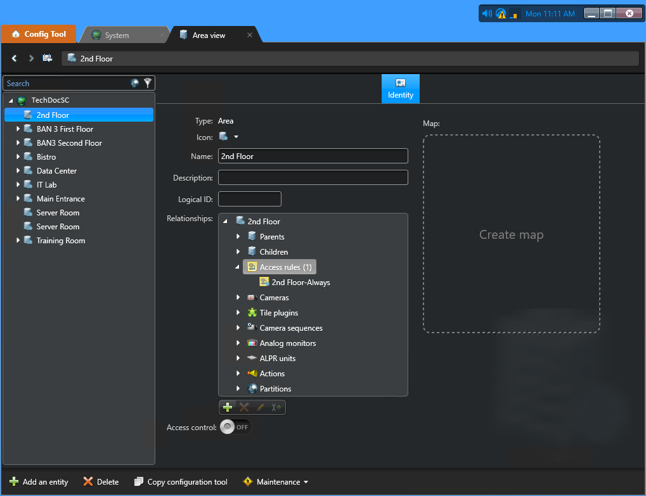Expand the Children node in Relationships
Image resolution: width=646 pixels, height=496 pixels.
(237, 251)
